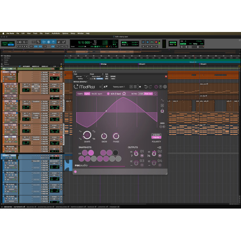Toggle the ModPlay power button
The height and width of the screenshot is (241, 241).
[156, 87]
